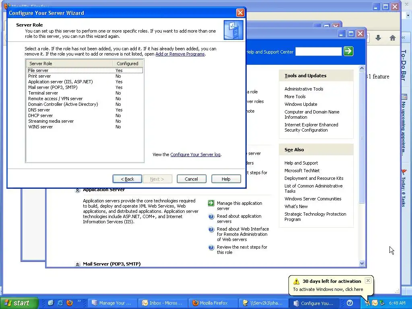Switch to Inbox - Microsoft Outlook taskbar item
412x309 pixels.
tap(162, 303)
